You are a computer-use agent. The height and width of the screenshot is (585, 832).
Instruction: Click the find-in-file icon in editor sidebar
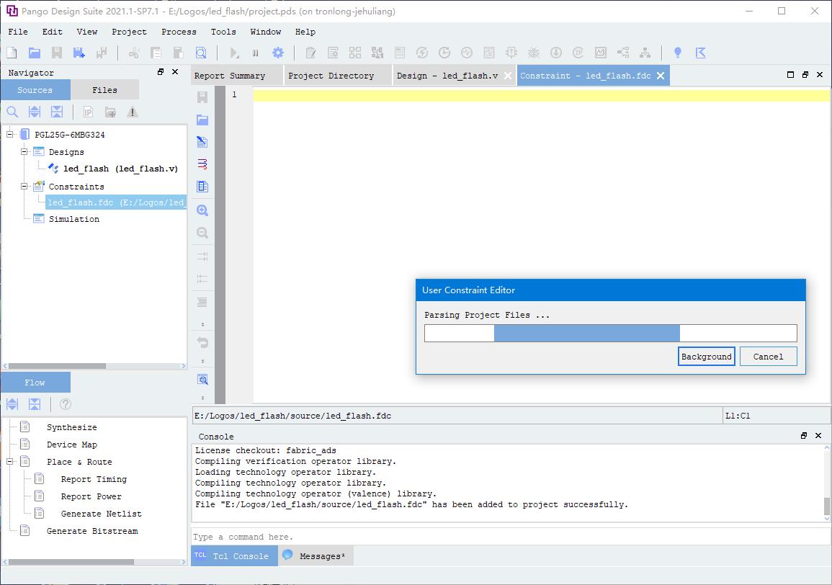tap(202, 380)
